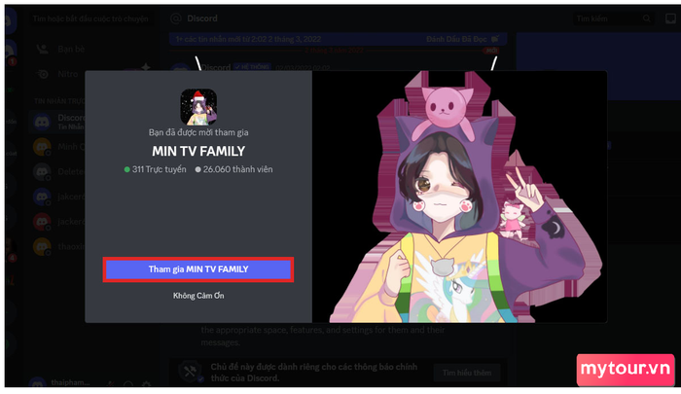Click the Tìm kiếm search box
The image size is (681, 394).
click(613, 18)
